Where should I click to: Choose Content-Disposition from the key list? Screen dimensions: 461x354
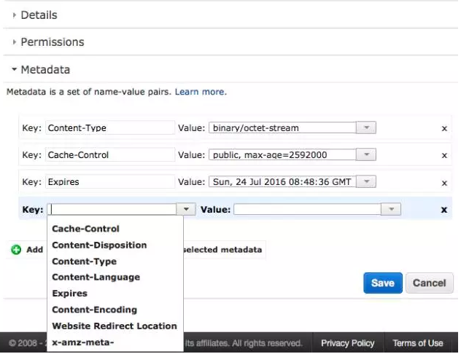click(99, 245)
